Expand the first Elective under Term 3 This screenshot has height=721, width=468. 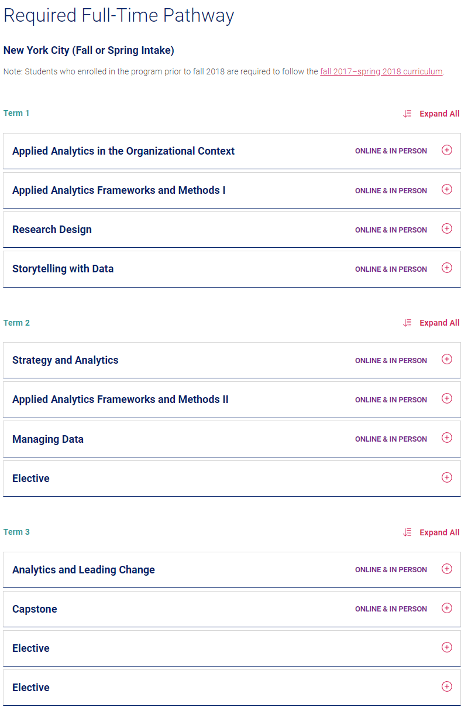pyautogui.click(x=447, y=647)
